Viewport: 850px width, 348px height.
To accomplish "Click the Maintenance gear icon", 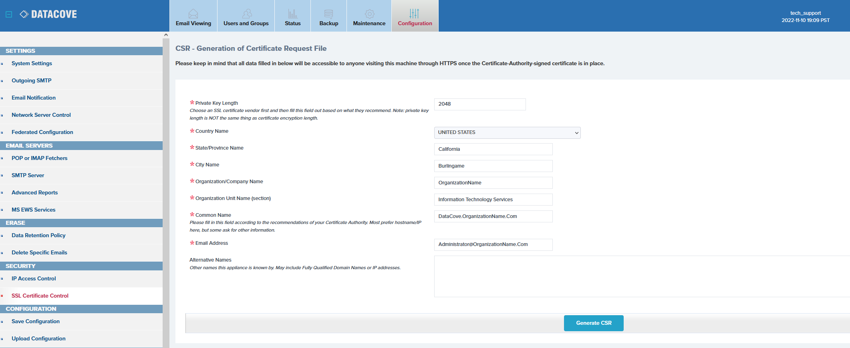I will point(369,14).
